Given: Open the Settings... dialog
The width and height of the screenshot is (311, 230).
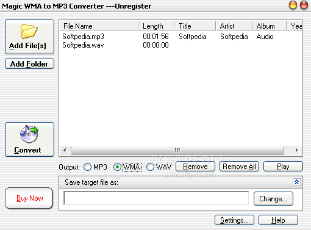Looking at the screenshot, I should tap(234, 220).
